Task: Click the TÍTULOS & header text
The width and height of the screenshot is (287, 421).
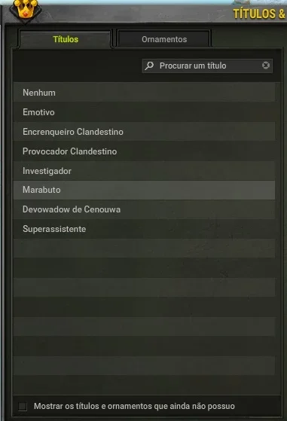Action: coord(259,14)
